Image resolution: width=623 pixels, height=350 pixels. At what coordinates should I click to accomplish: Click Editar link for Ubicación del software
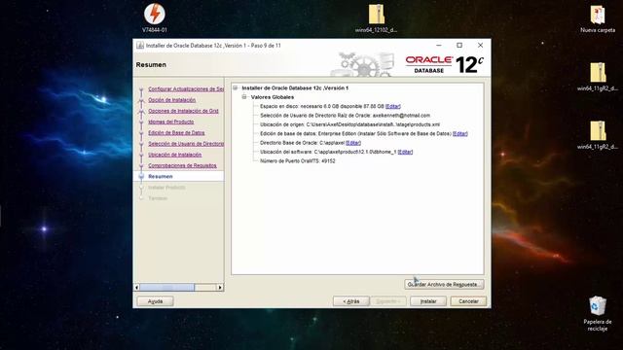tap(405, 152)
